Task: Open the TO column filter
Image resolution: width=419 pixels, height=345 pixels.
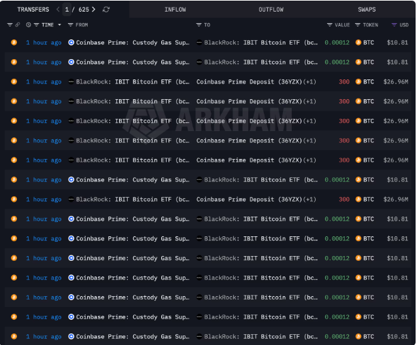Action: (198, 24)
